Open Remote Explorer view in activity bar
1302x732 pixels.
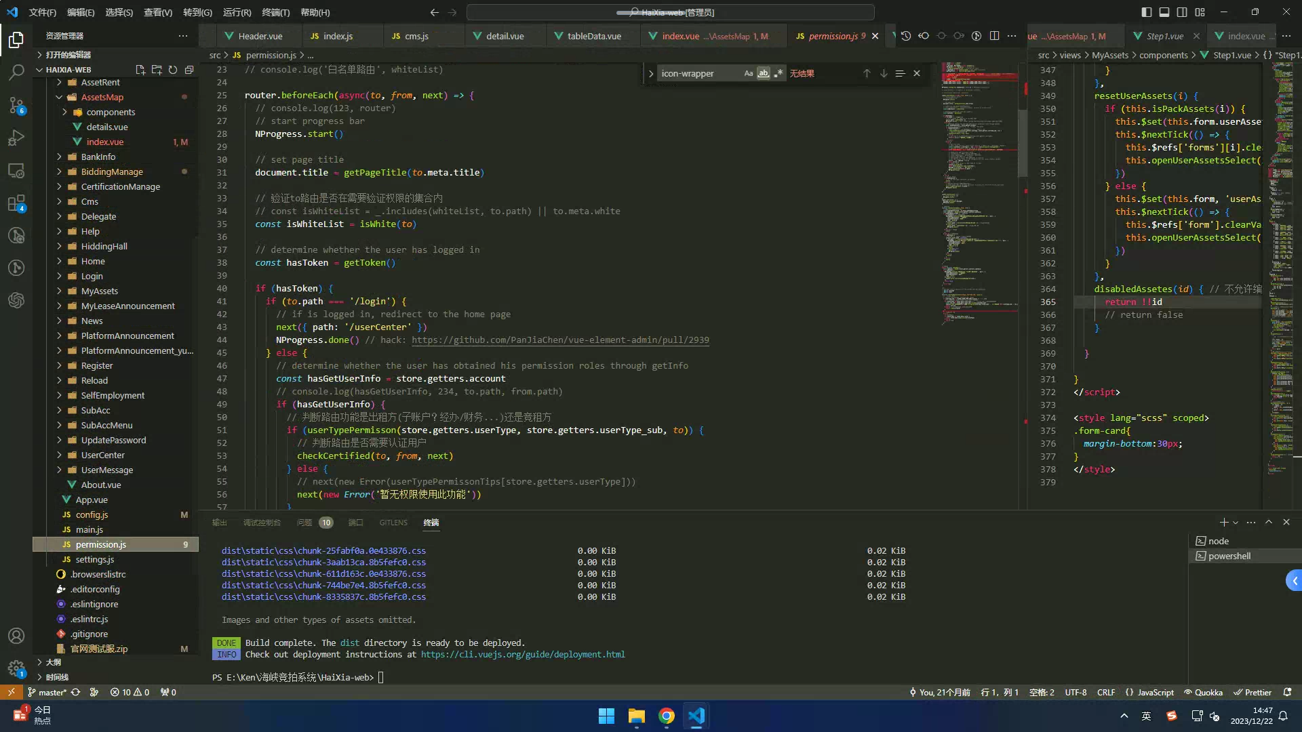pyautogui.click(x=16, y=170)
